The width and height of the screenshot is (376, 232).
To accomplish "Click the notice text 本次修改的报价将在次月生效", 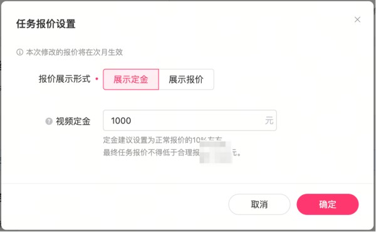I will (75, 52).
